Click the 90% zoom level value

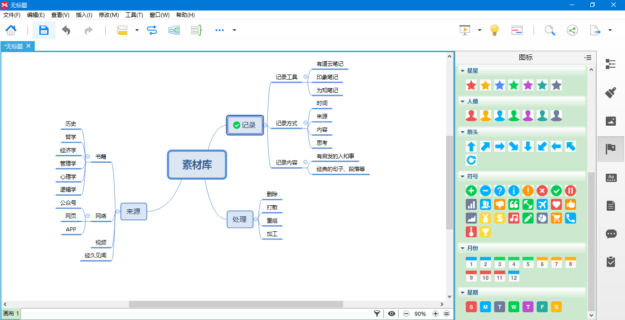(x=420, y=314)
